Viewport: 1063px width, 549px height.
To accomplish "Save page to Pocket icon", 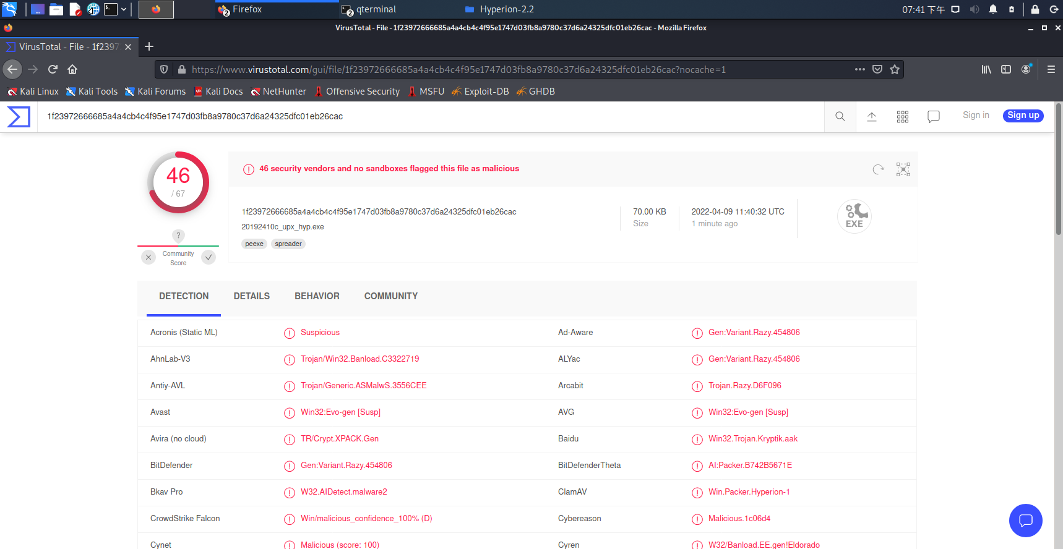I will (877, 69).
